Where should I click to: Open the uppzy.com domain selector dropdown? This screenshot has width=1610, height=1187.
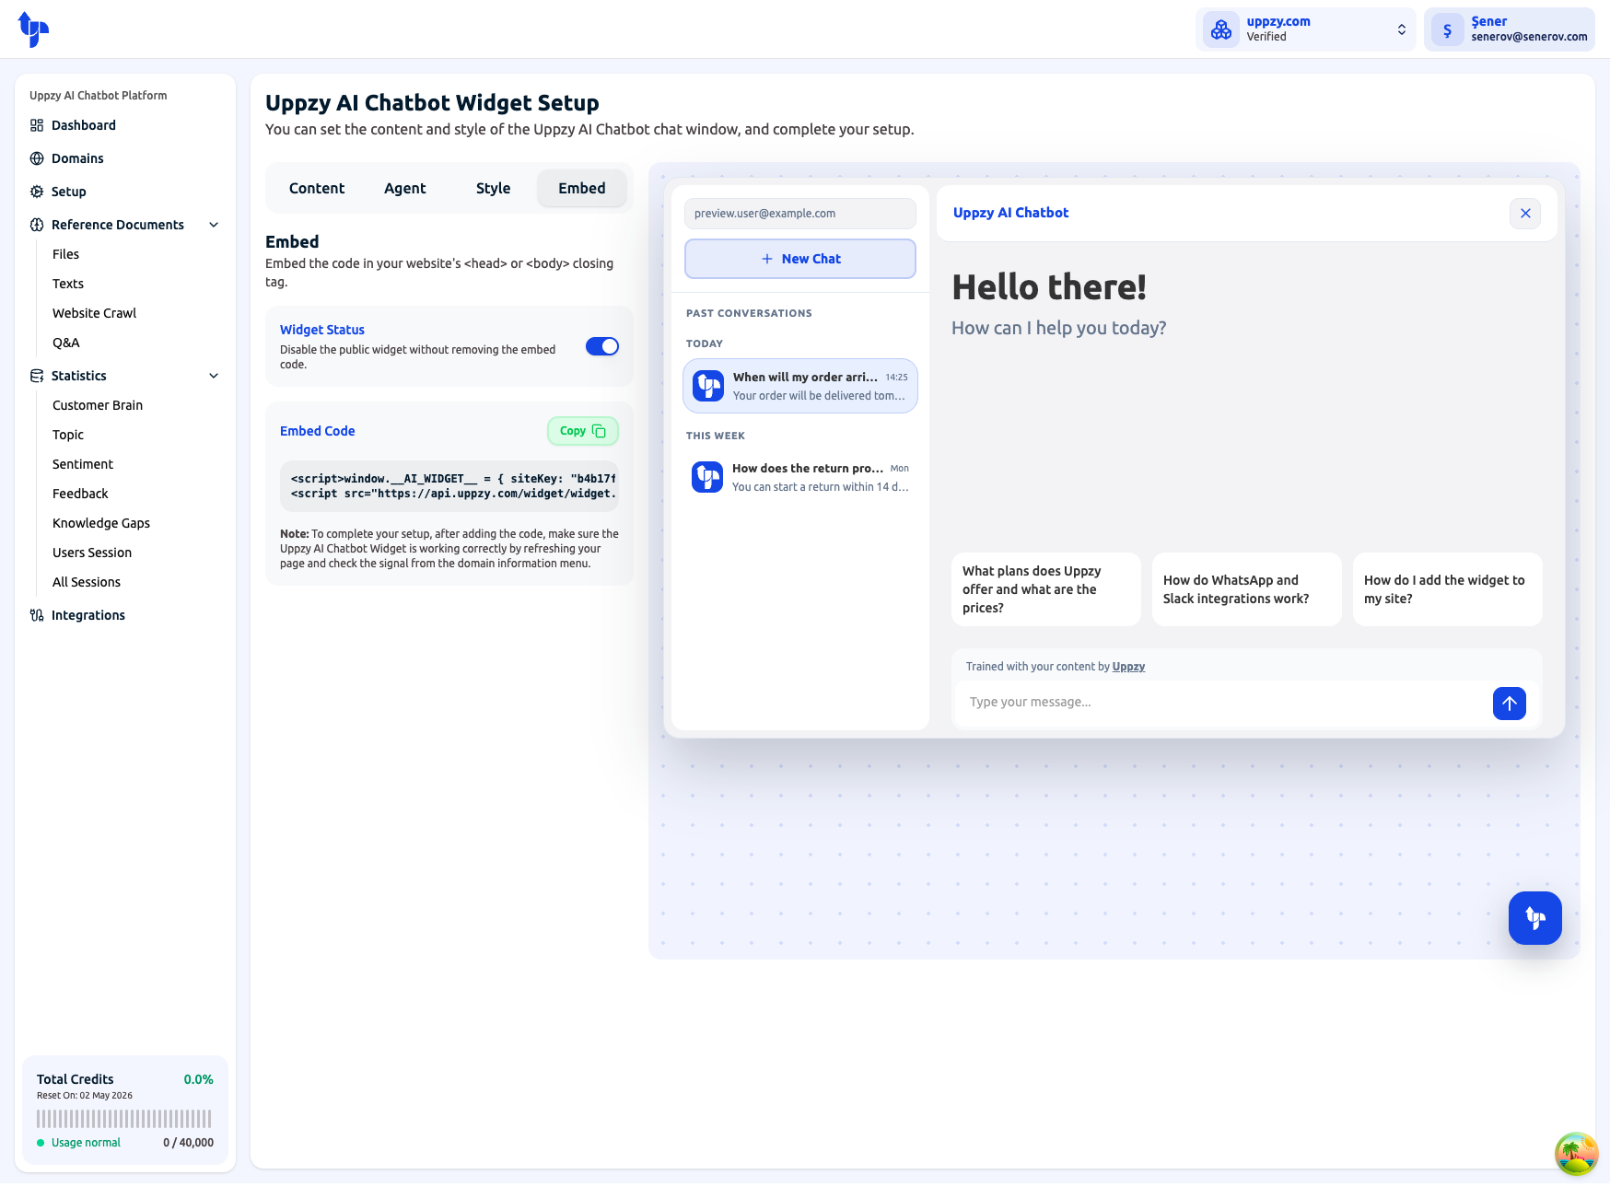click(1306, 29)
